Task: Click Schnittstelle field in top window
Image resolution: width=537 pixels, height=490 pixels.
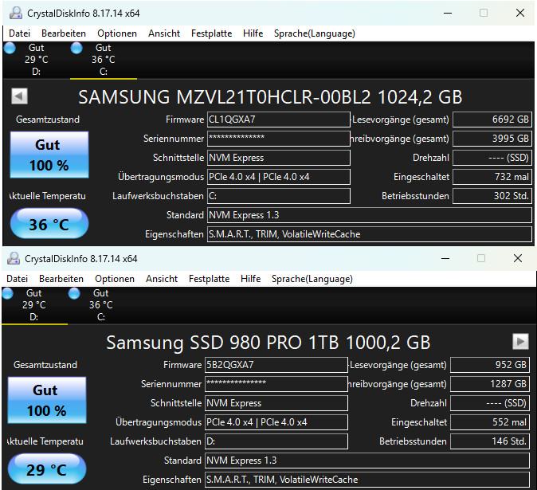Action: point(278,158)
